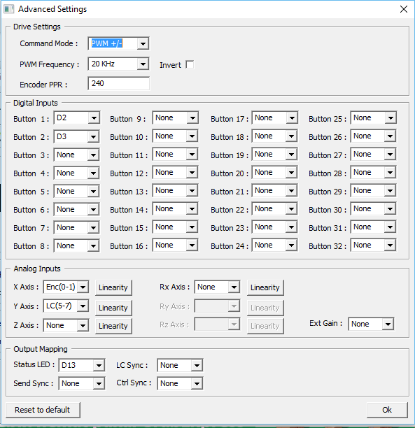Open the Button 15 dropdown
Image resolution: width=415 pixels, height=428 pixels.
(x=176, y=227)
